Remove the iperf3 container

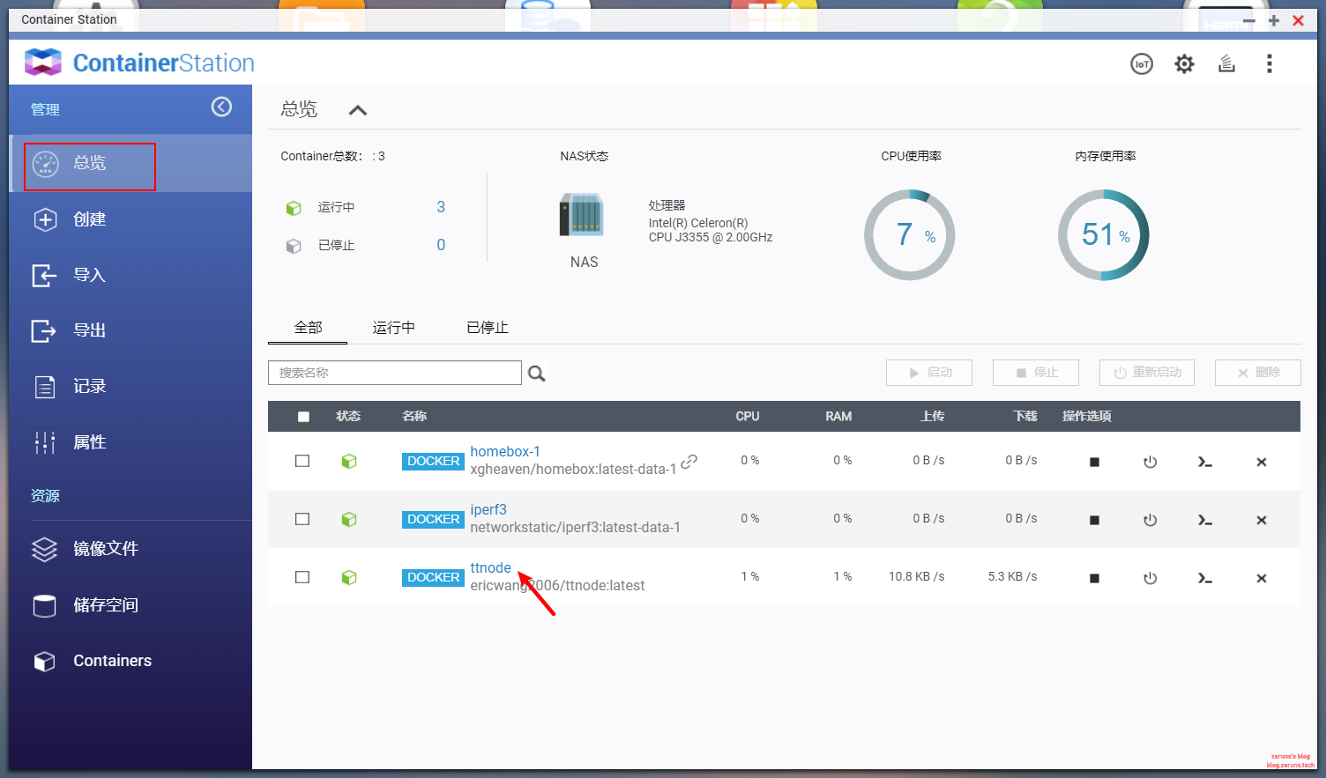1262,520
